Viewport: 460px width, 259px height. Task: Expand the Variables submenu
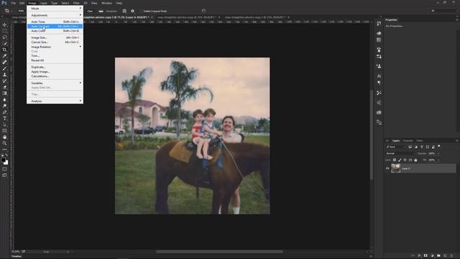pyautogui.click(x=55, y=83)
